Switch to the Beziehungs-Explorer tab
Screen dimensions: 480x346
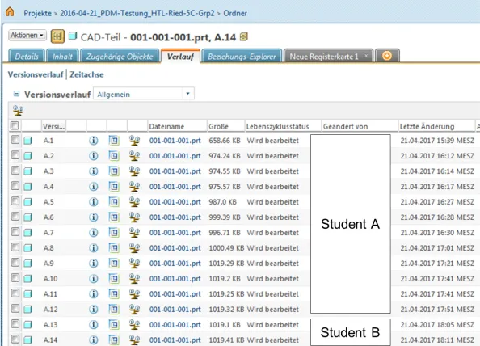[242, 57]
